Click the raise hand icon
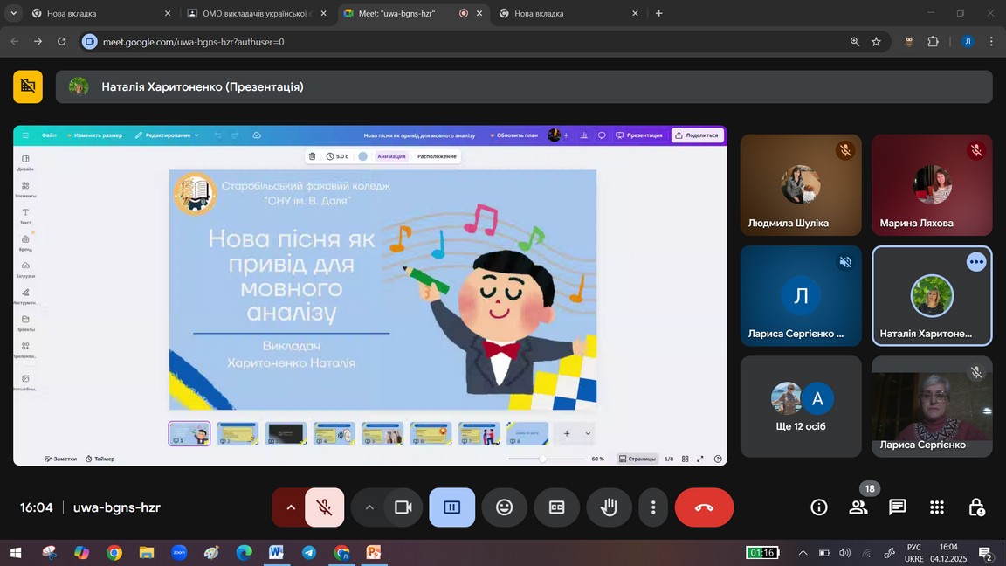The height and width of the screenshot is (566, 1006). tap(609, 507)
